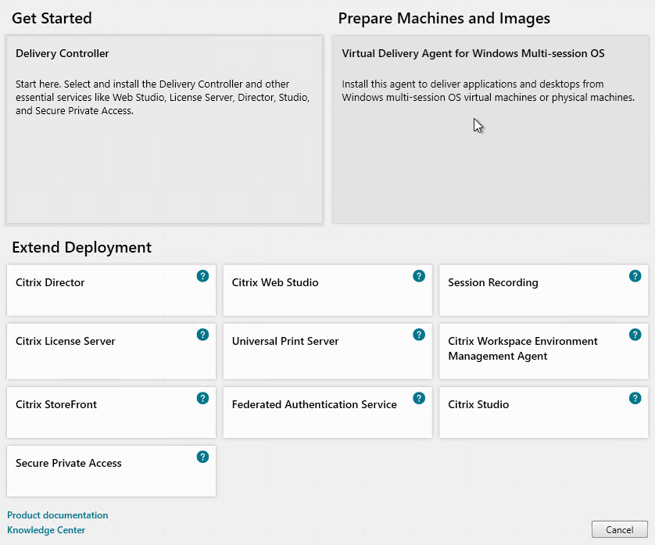Select the Universal Print Server tile
The image size is (655, 545).
pyautogui.click(x=327, y=351)
